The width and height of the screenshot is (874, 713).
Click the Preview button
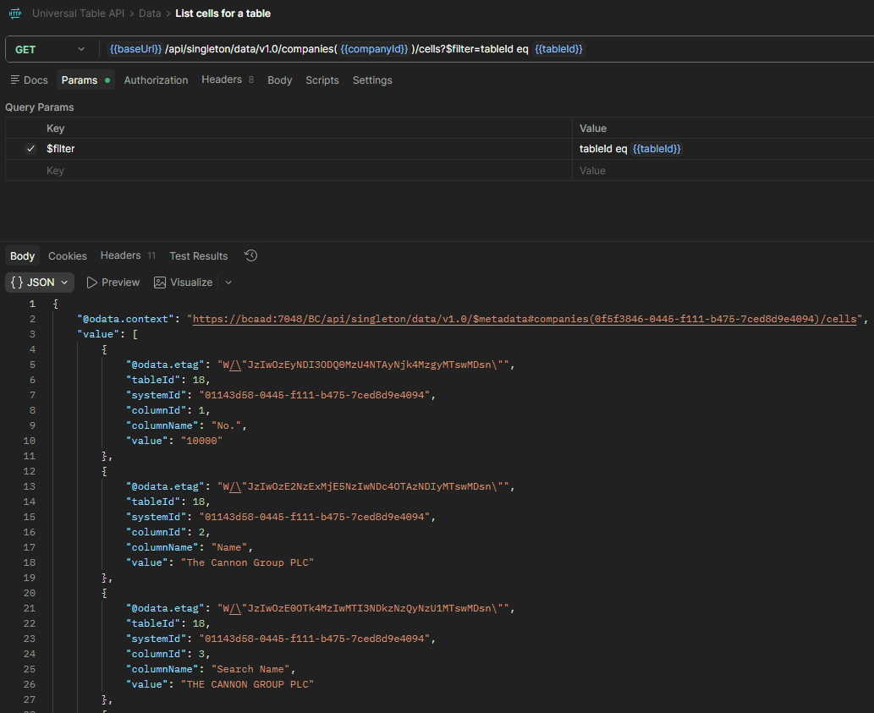113,282
